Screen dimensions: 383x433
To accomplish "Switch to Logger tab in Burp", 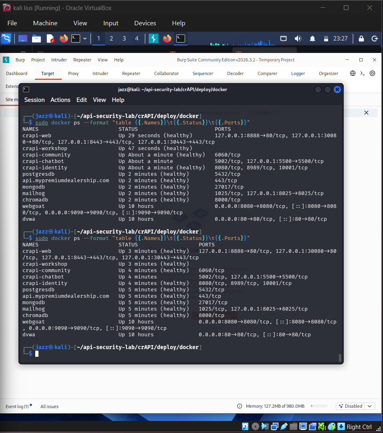I will 298,73.
